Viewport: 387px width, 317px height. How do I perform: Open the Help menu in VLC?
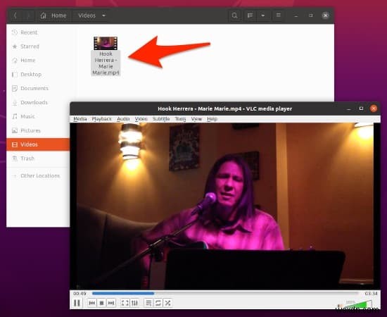pyautogui.click(x=212, y=119)
